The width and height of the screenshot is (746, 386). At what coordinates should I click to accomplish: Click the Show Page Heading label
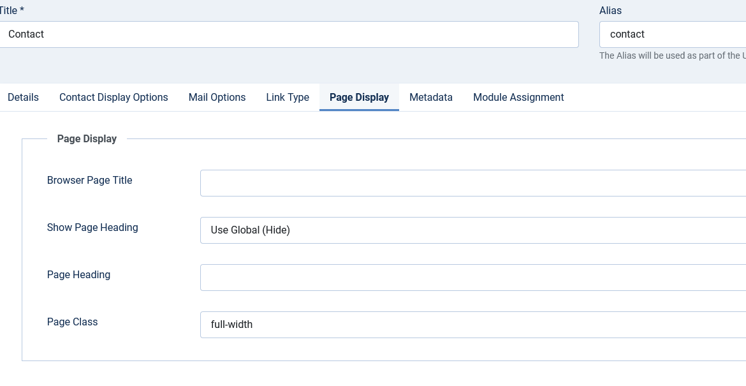[92, 228]
